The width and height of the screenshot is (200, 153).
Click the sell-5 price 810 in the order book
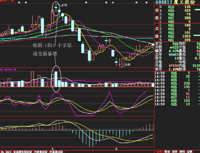[x=171, y=7]
